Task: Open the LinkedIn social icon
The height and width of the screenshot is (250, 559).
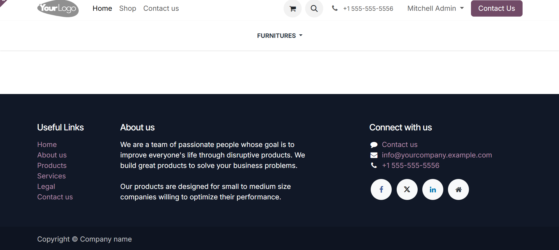Action: 433,189
